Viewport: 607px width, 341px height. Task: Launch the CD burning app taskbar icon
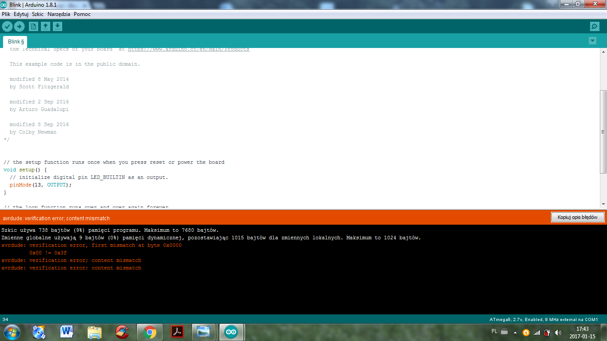(x=39, y=332)
